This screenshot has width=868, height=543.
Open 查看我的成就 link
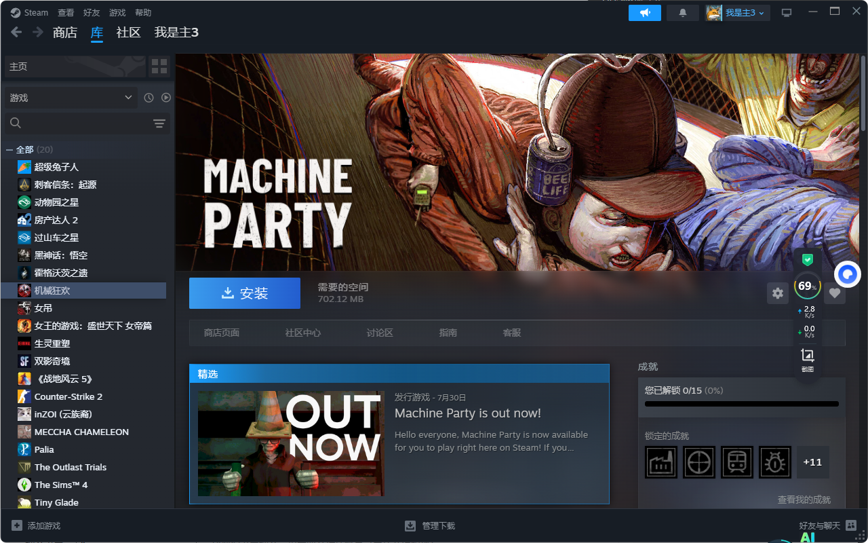[x=804, y=500]
